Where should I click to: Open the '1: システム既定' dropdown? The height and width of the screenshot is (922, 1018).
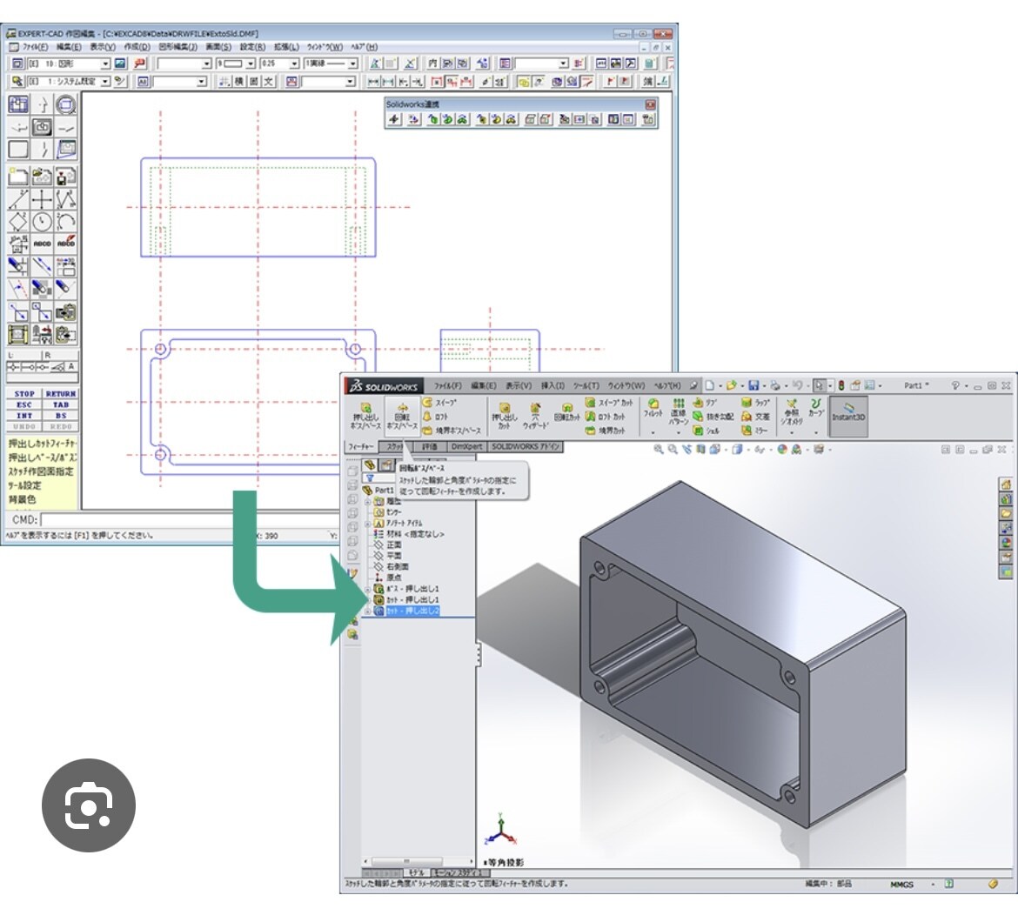point(105,82)
